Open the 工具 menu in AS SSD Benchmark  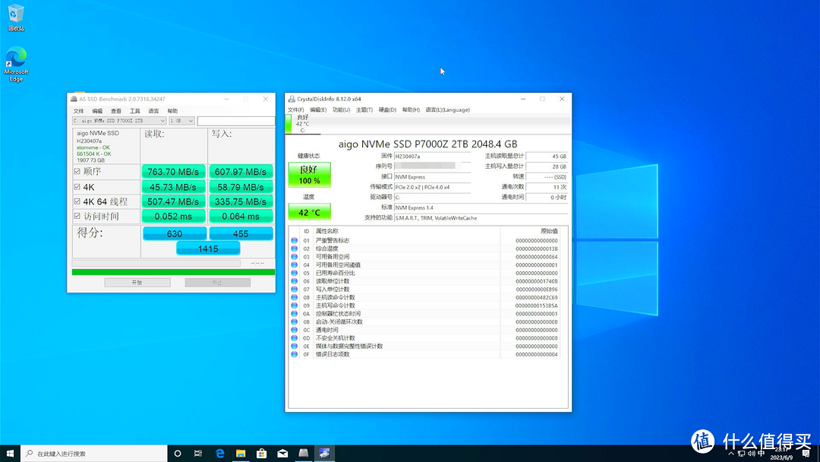point(134,111)
